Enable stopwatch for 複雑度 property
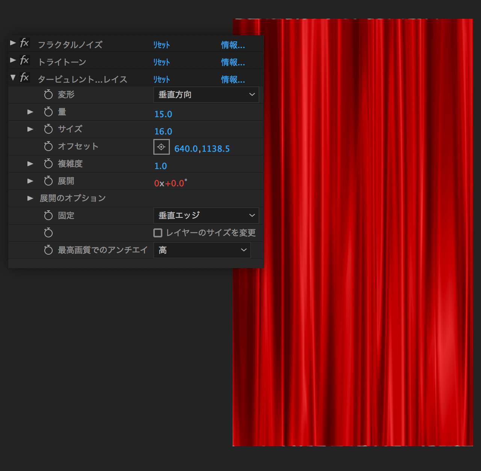This screenshot has width=481, height=471. coord(48,164)
